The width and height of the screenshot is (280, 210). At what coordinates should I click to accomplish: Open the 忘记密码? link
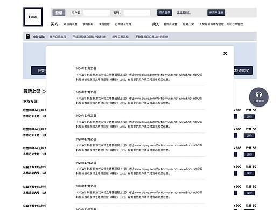tap(184, 12)
